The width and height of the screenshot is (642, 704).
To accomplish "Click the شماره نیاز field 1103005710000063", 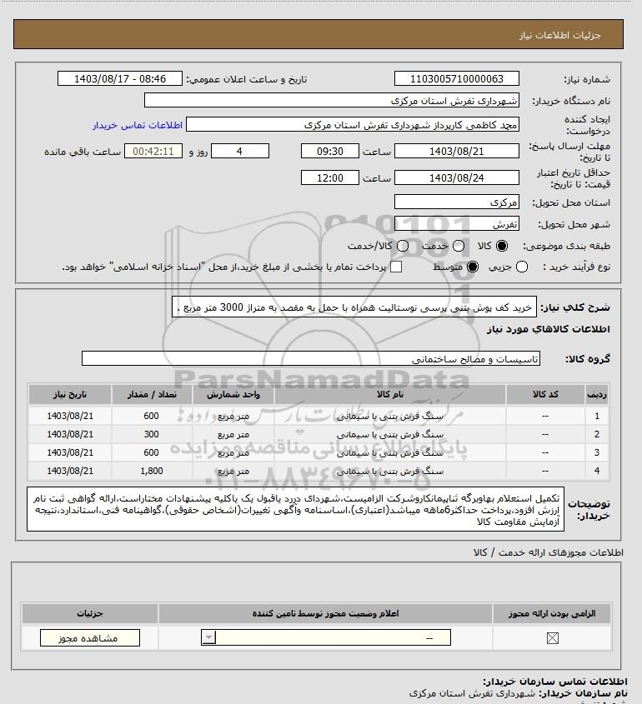I will (x=456, y=78).
